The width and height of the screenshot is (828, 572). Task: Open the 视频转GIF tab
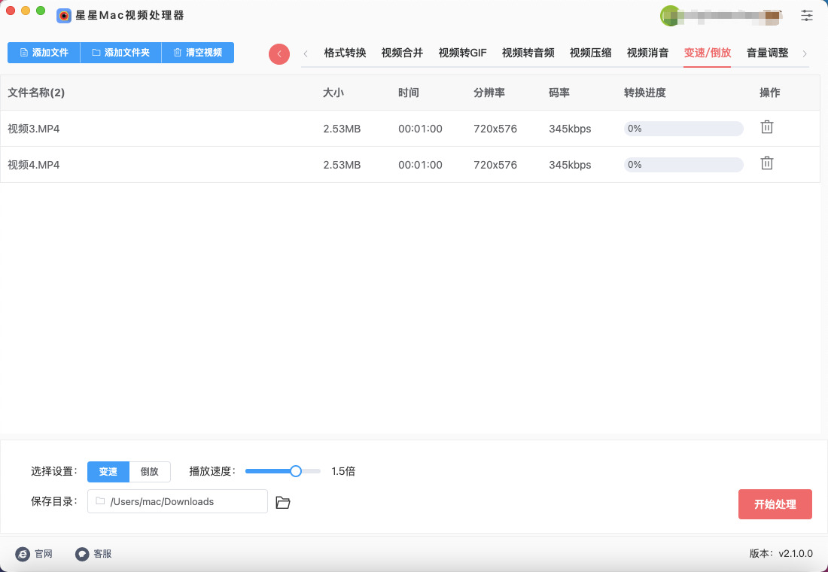click(462, 53)
